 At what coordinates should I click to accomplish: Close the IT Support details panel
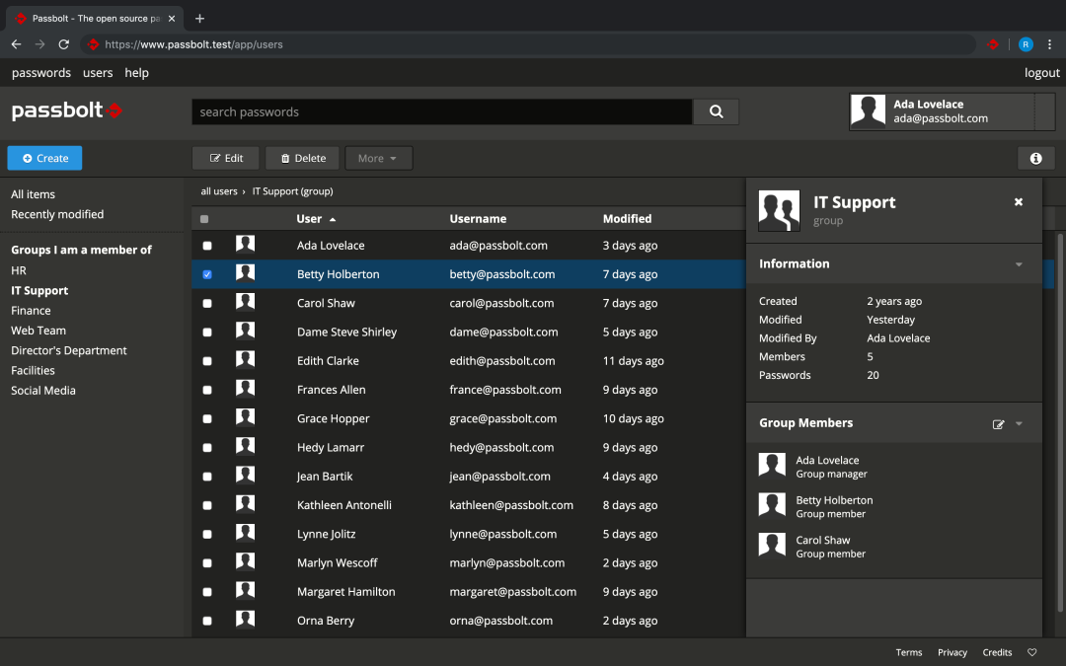pos(1019,202)
